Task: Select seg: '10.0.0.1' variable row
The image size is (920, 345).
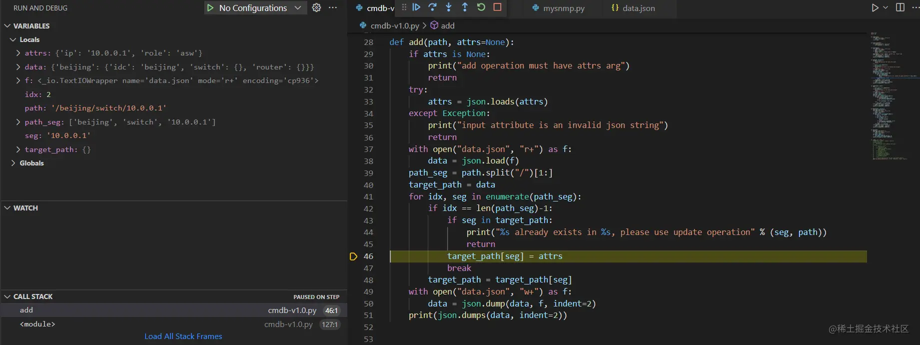Action: coord(173,135)
